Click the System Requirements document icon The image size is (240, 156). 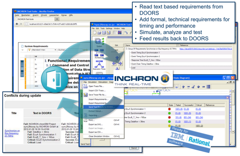click(x=23, y=46)
